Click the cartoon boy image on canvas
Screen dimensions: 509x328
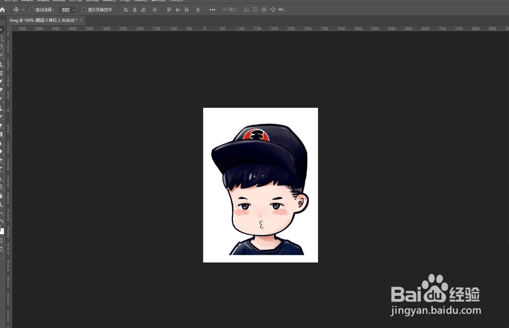[x=260, y=185]
